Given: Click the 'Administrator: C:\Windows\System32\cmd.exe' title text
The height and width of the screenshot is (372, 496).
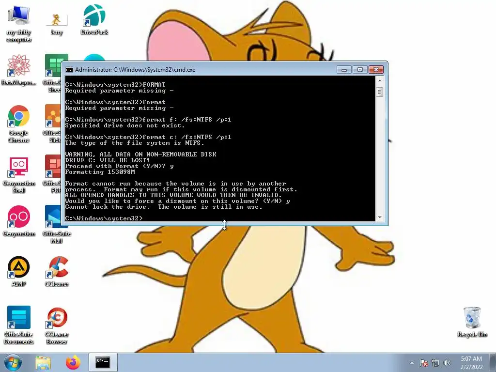Looking at the screenshot, I should coord(135,70).
